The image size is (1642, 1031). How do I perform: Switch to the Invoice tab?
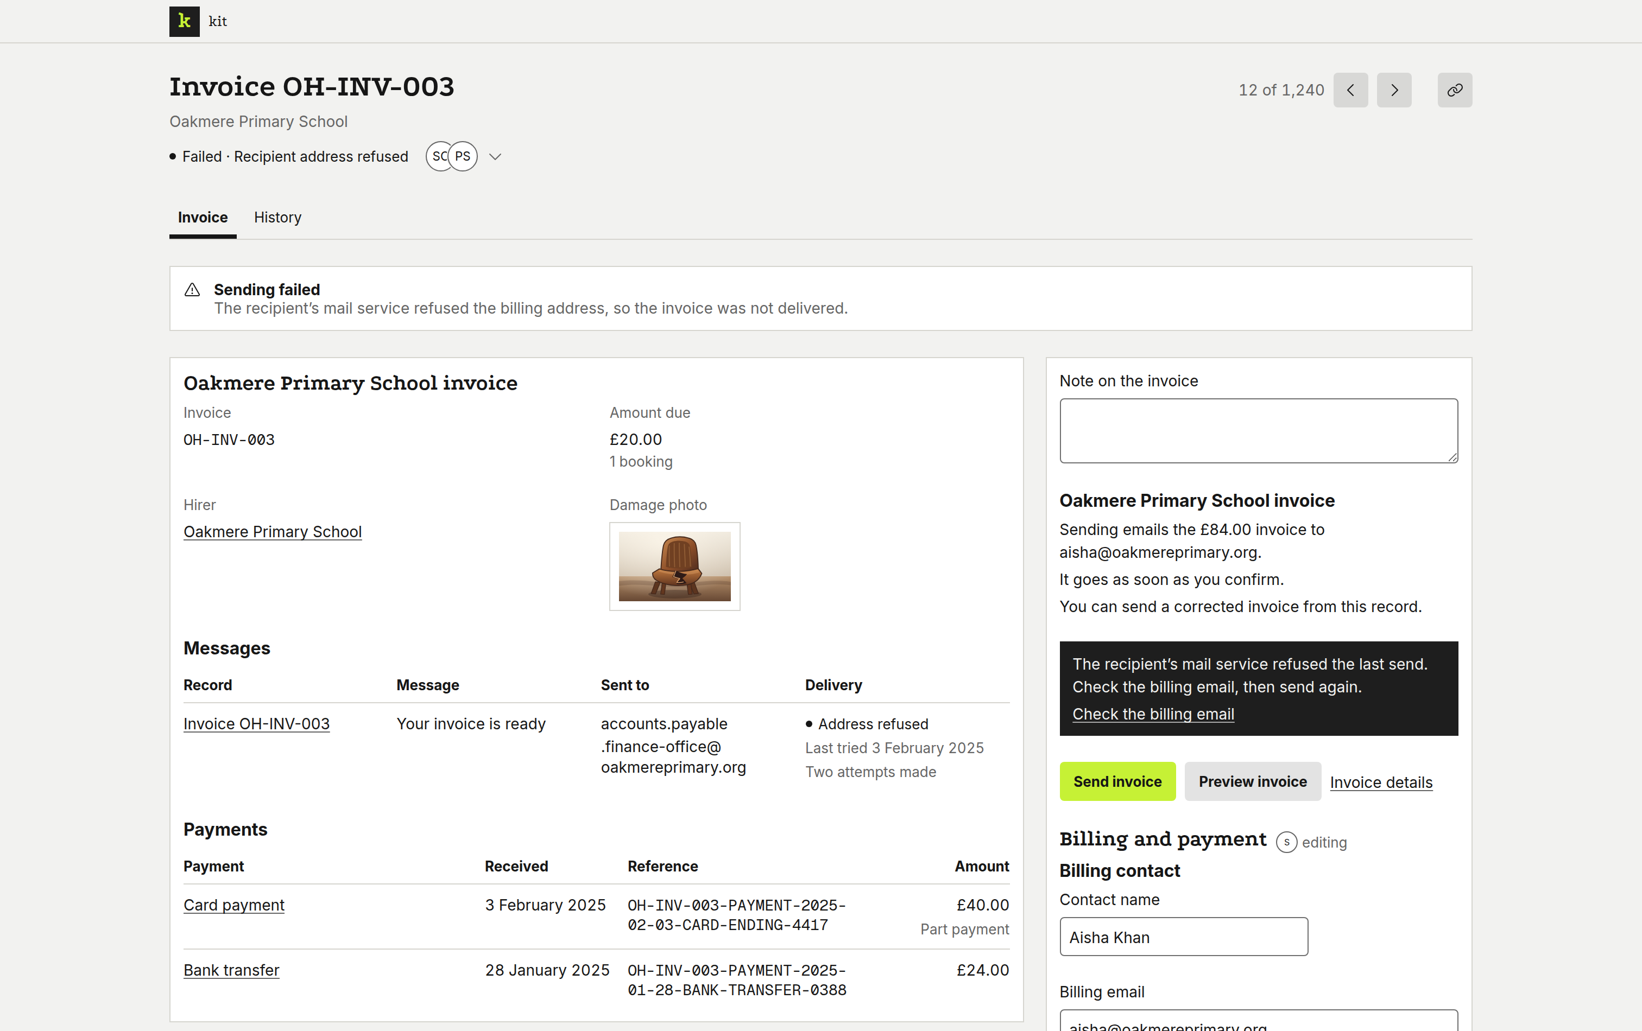click(203, 218)
